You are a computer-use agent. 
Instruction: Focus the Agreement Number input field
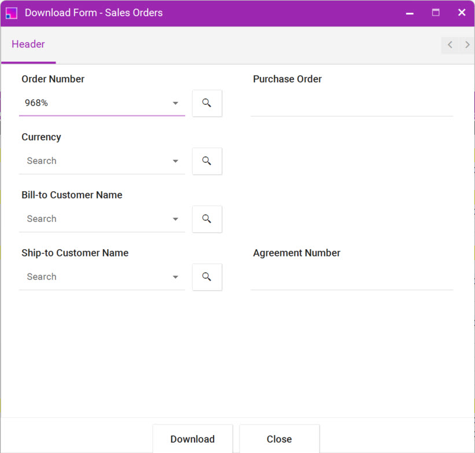click(351, 278)
